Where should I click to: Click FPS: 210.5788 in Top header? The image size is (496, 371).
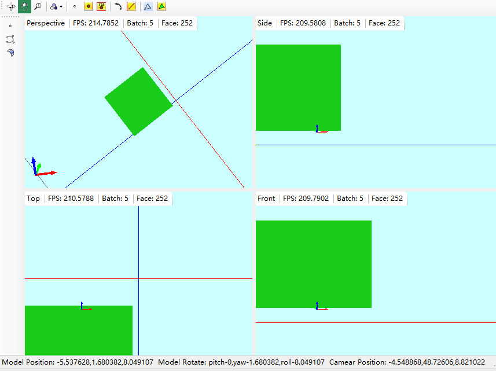(71, 199)
